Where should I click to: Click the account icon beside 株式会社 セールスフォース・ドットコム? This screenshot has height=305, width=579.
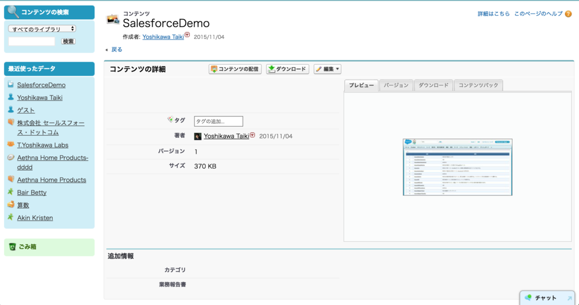point(11,122)
